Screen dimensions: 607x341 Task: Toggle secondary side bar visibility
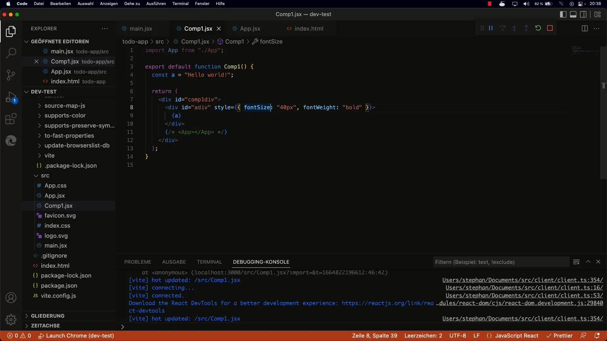click(583, 14)
